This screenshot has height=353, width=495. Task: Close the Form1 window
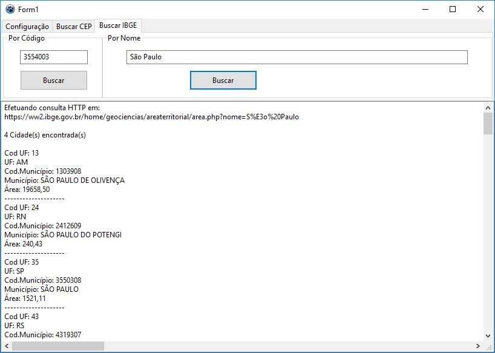click(x=480, y=9)
